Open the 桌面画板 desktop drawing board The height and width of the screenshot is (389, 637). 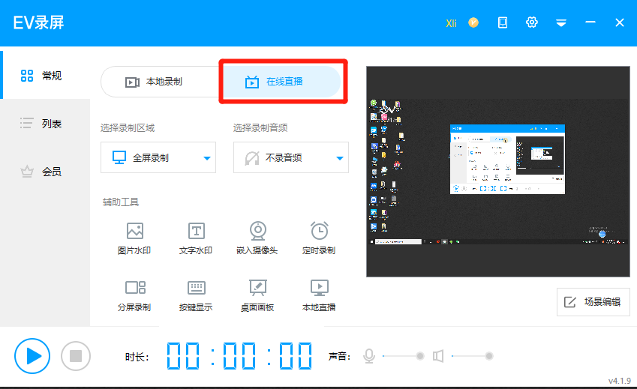point(257,295)
